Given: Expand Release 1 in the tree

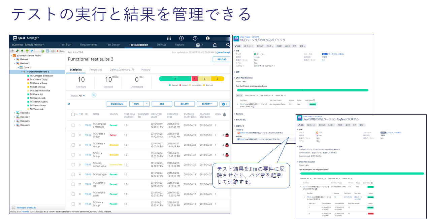Looking at the screenshot, I should pos(14,59).
